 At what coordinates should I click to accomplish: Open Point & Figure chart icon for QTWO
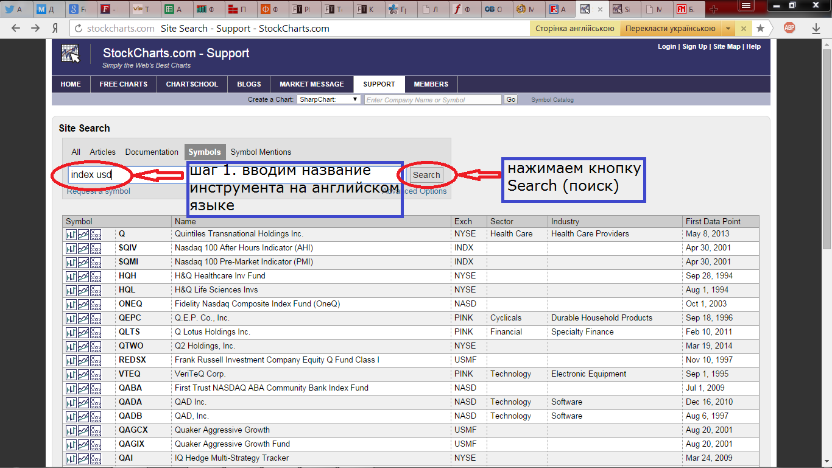(95, 346)
